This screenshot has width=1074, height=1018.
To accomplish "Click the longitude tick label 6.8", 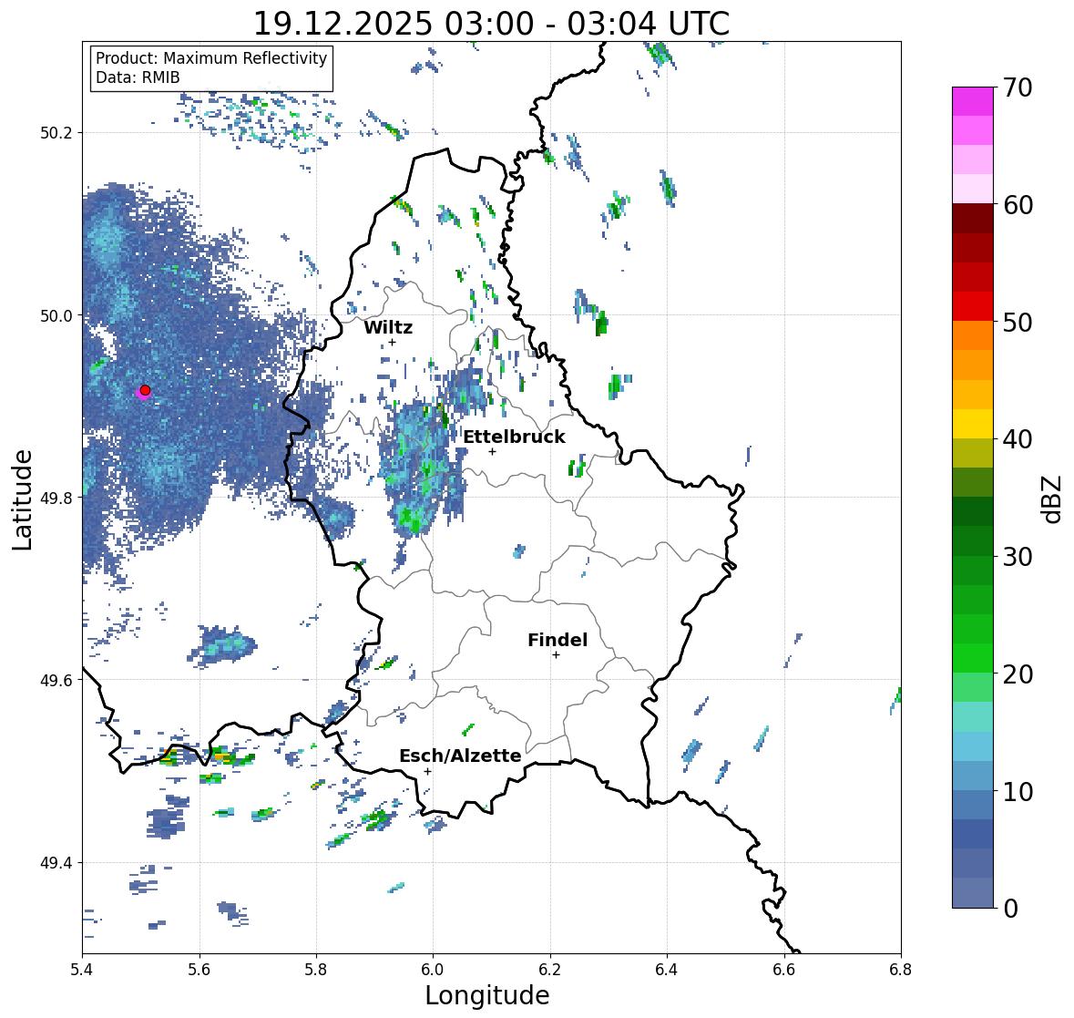I will [x=901, y=970].
